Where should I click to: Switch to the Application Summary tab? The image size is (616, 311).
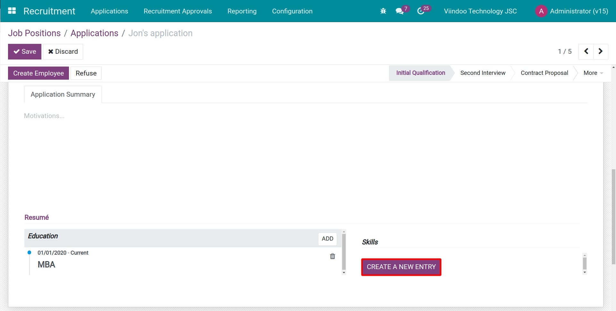tap(63, 94)
